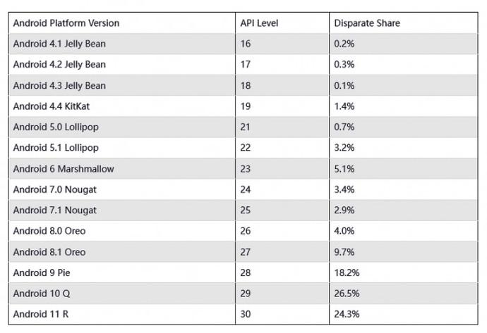Image resolution: width=487 pixels, height=333 pixels.
Task: Select the 26.5% share cell
Action: pyautogui.click(x=347, y=294)
